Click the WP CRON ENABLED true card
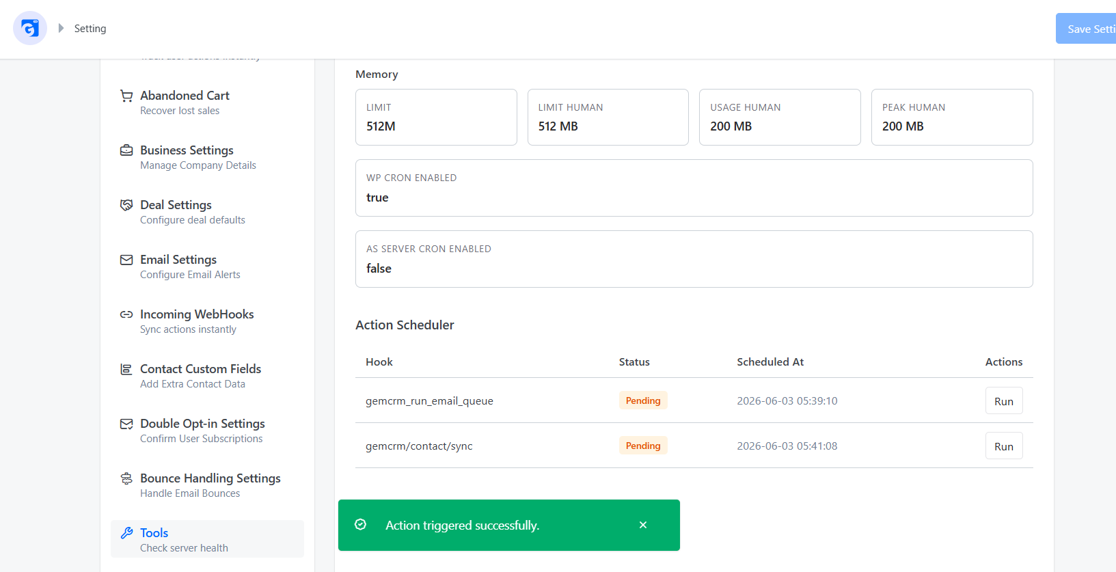This screenshot has width=1116, height=572. coord(694,188)
